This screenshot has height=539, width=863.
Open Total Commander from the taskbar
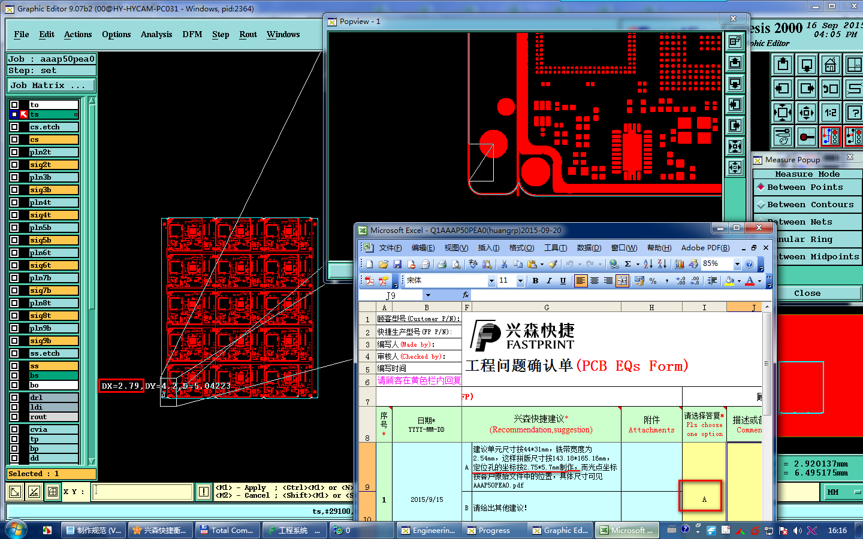click(227, 530)
